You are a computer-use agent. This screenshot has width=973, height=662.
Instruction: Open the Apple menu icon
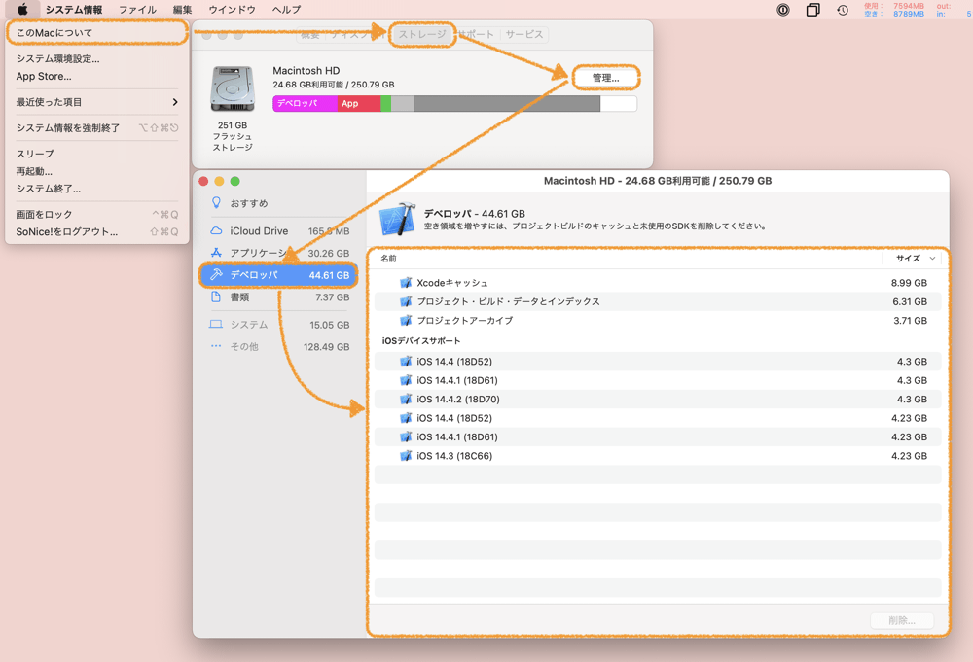(x=22, y=10)
